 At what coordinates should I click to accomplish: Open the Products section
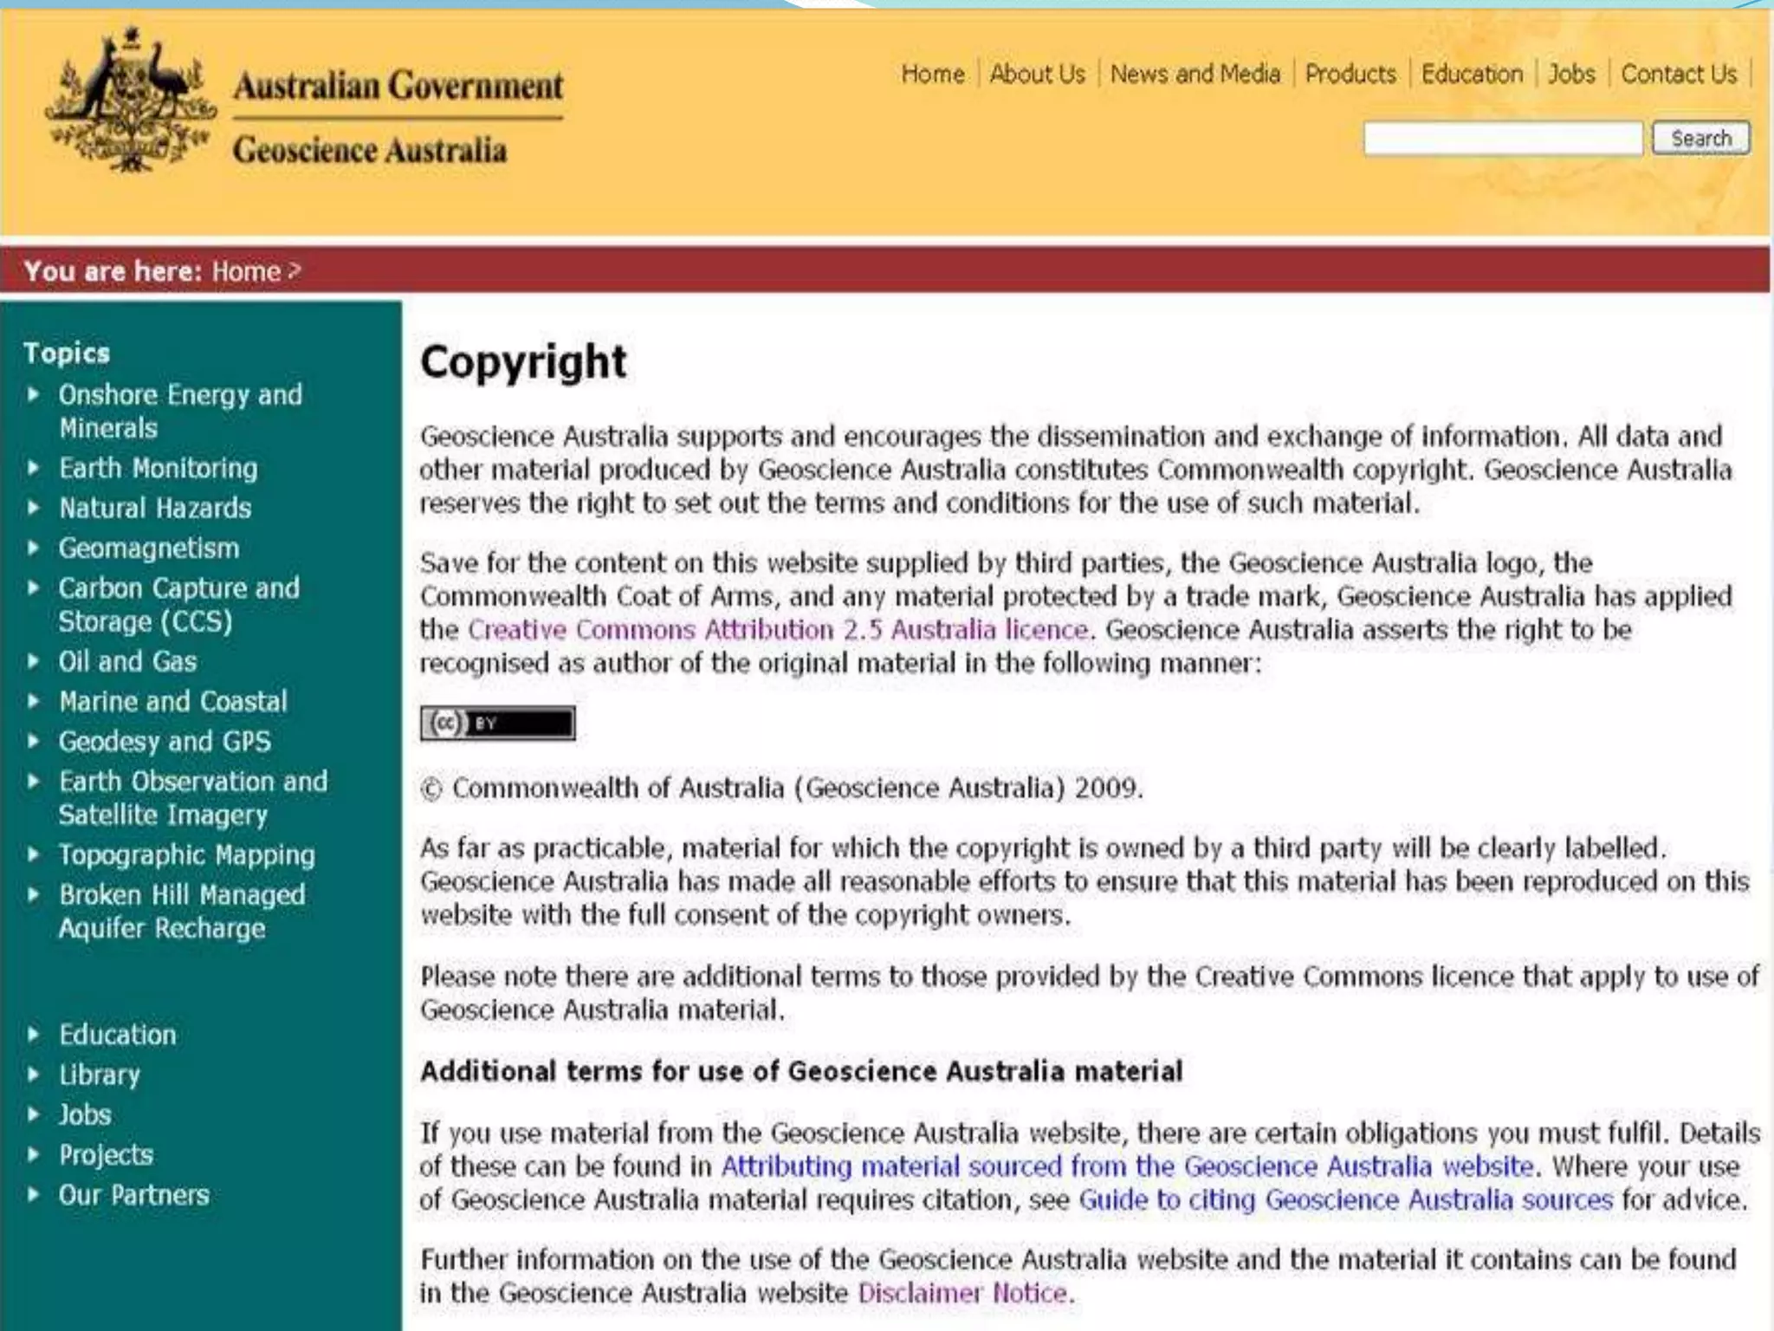point(1350,74)
